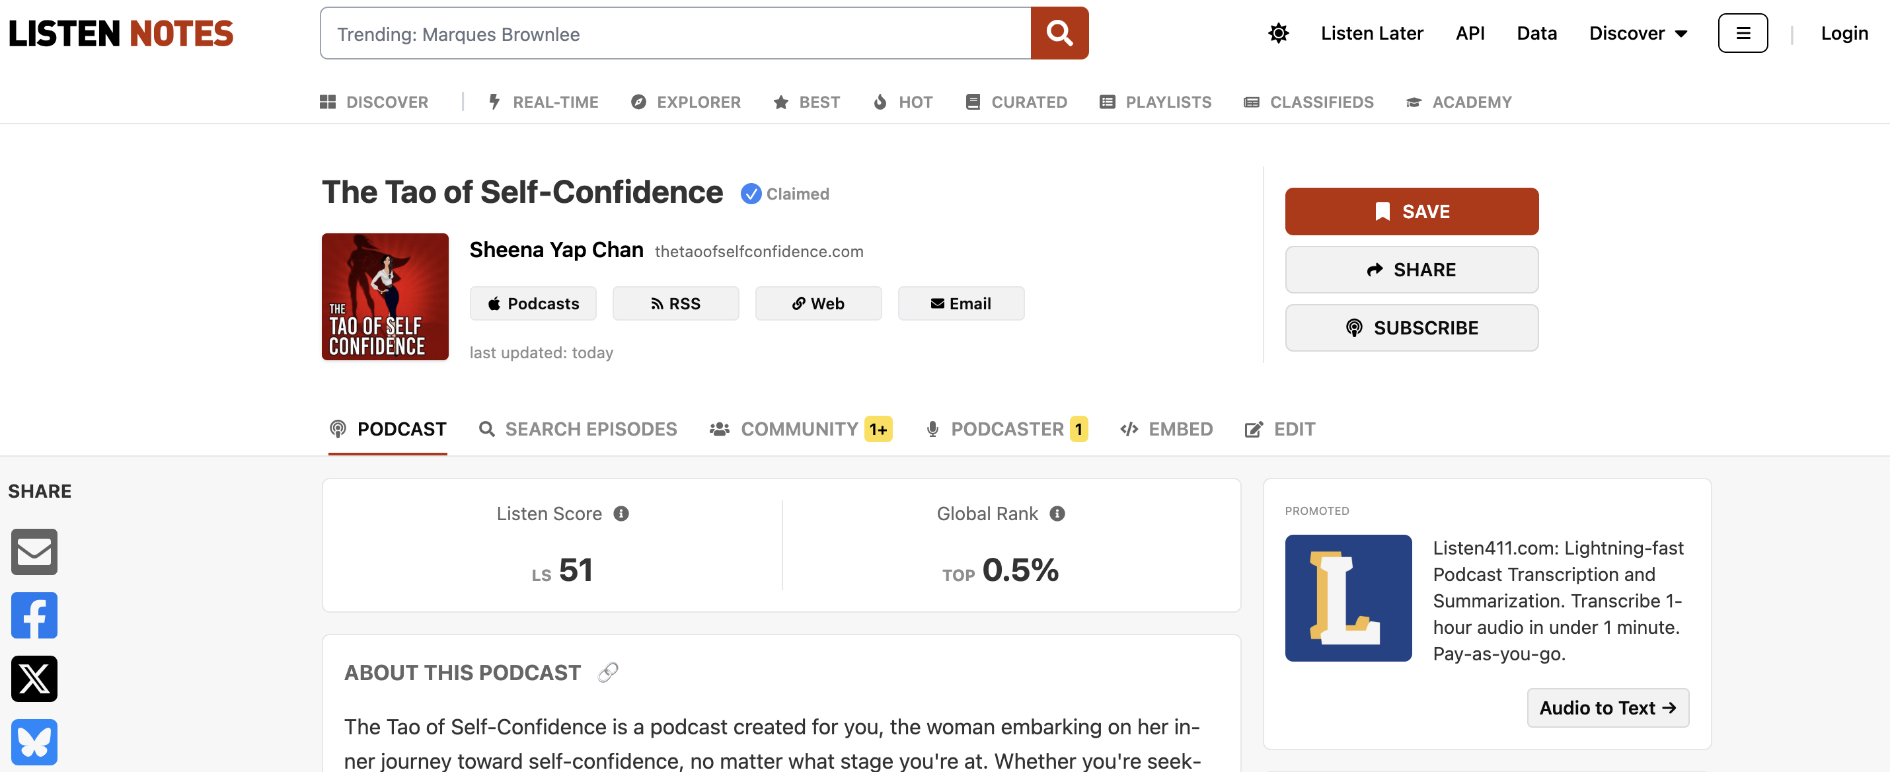Open the Community tab
The image size is (1890, 772).
click(x=800, y=430)
